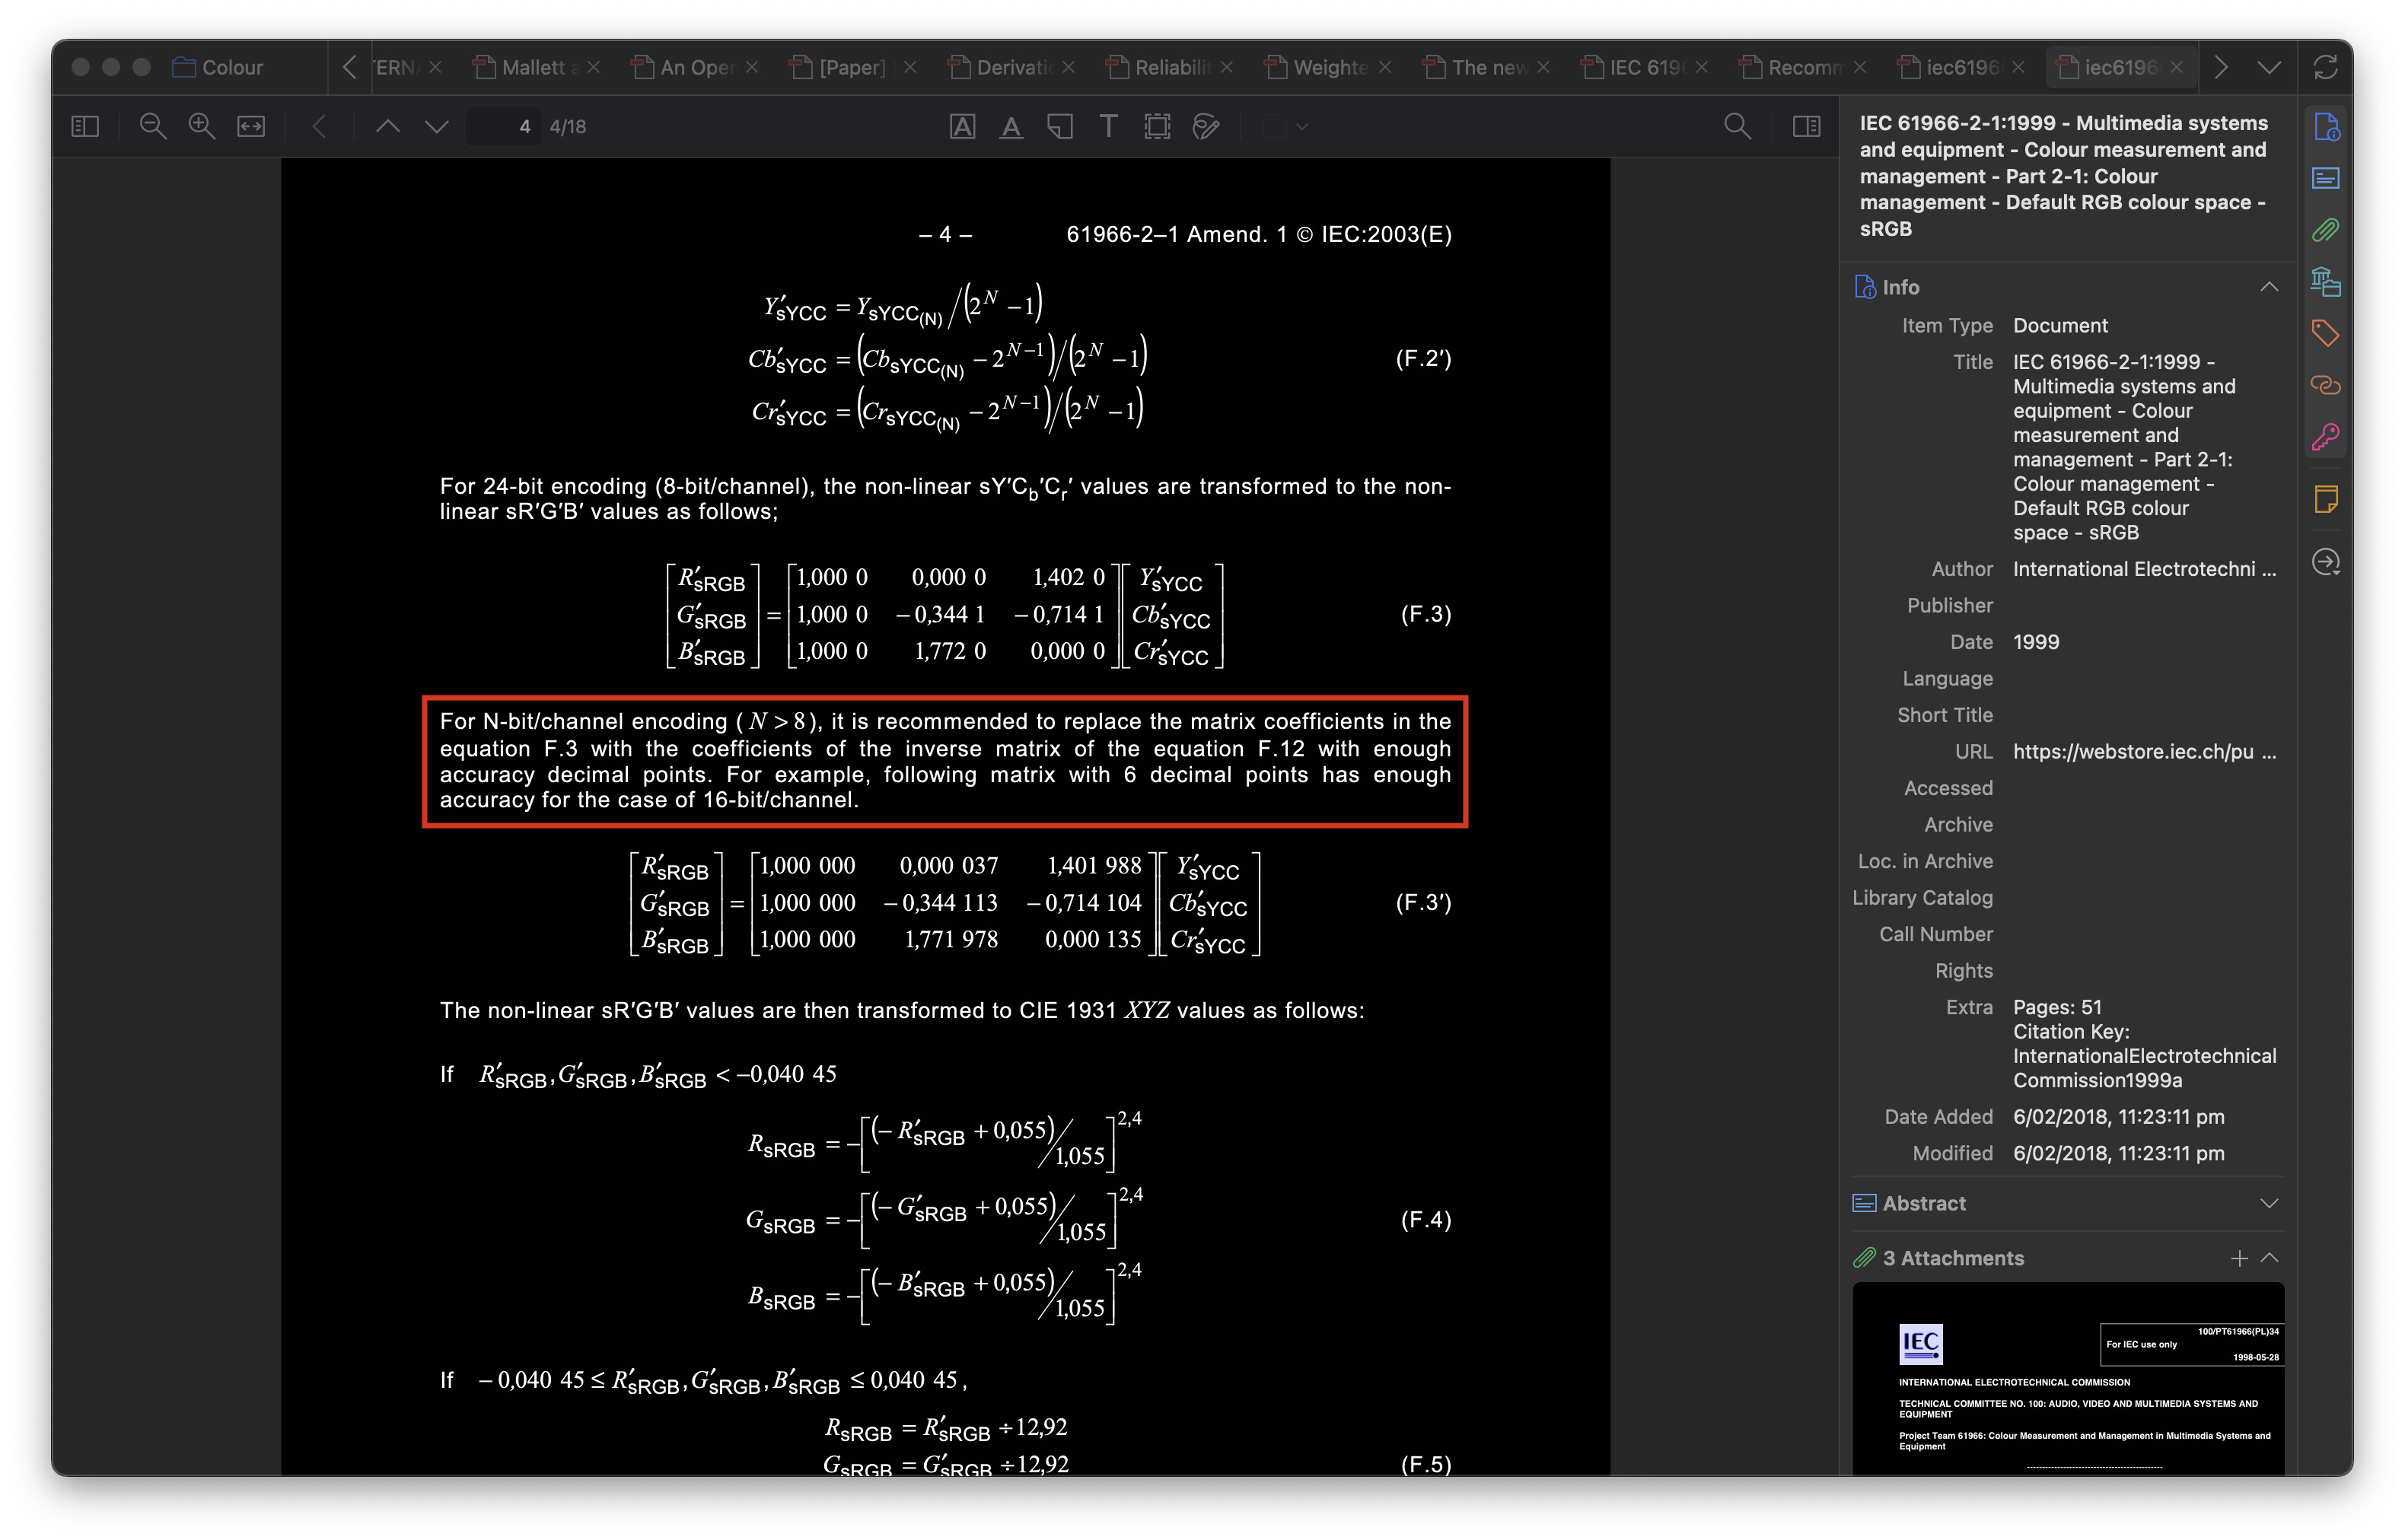Toggle fit-to-width zoom button
Image resolution: width=2405 pixels, height=1540 pixels.
(250, 126)
